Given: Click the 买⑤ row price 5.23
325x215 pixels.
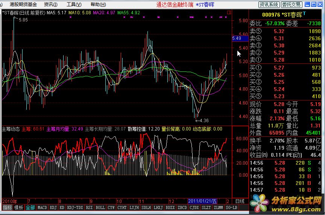Looking at the screenshot, I should pyautogui.click(x=279, y=96).
